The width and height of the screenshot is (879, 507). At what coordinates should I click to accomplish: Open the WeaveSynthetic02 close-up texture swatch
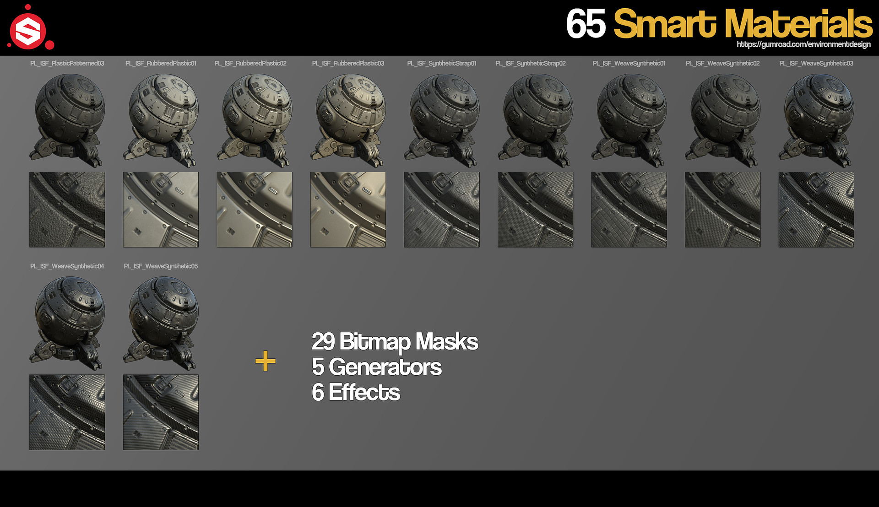(722, 210)
